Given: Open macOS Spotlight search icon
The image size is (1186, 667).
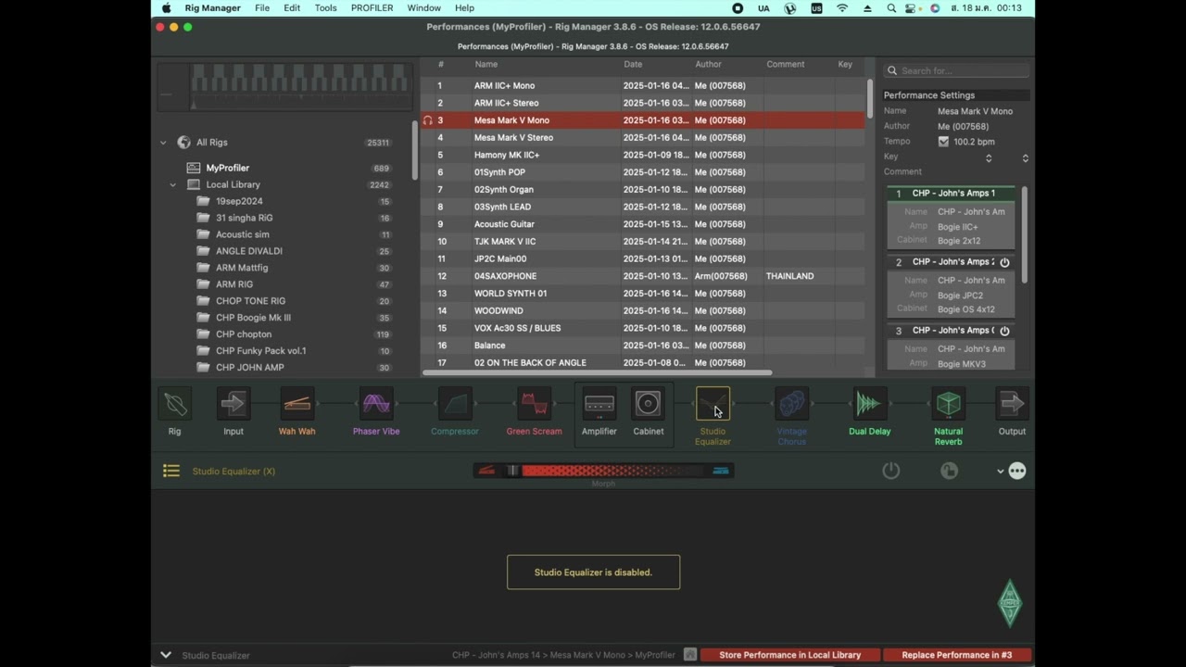Looking at the screenshot, I should pos(891,8).
